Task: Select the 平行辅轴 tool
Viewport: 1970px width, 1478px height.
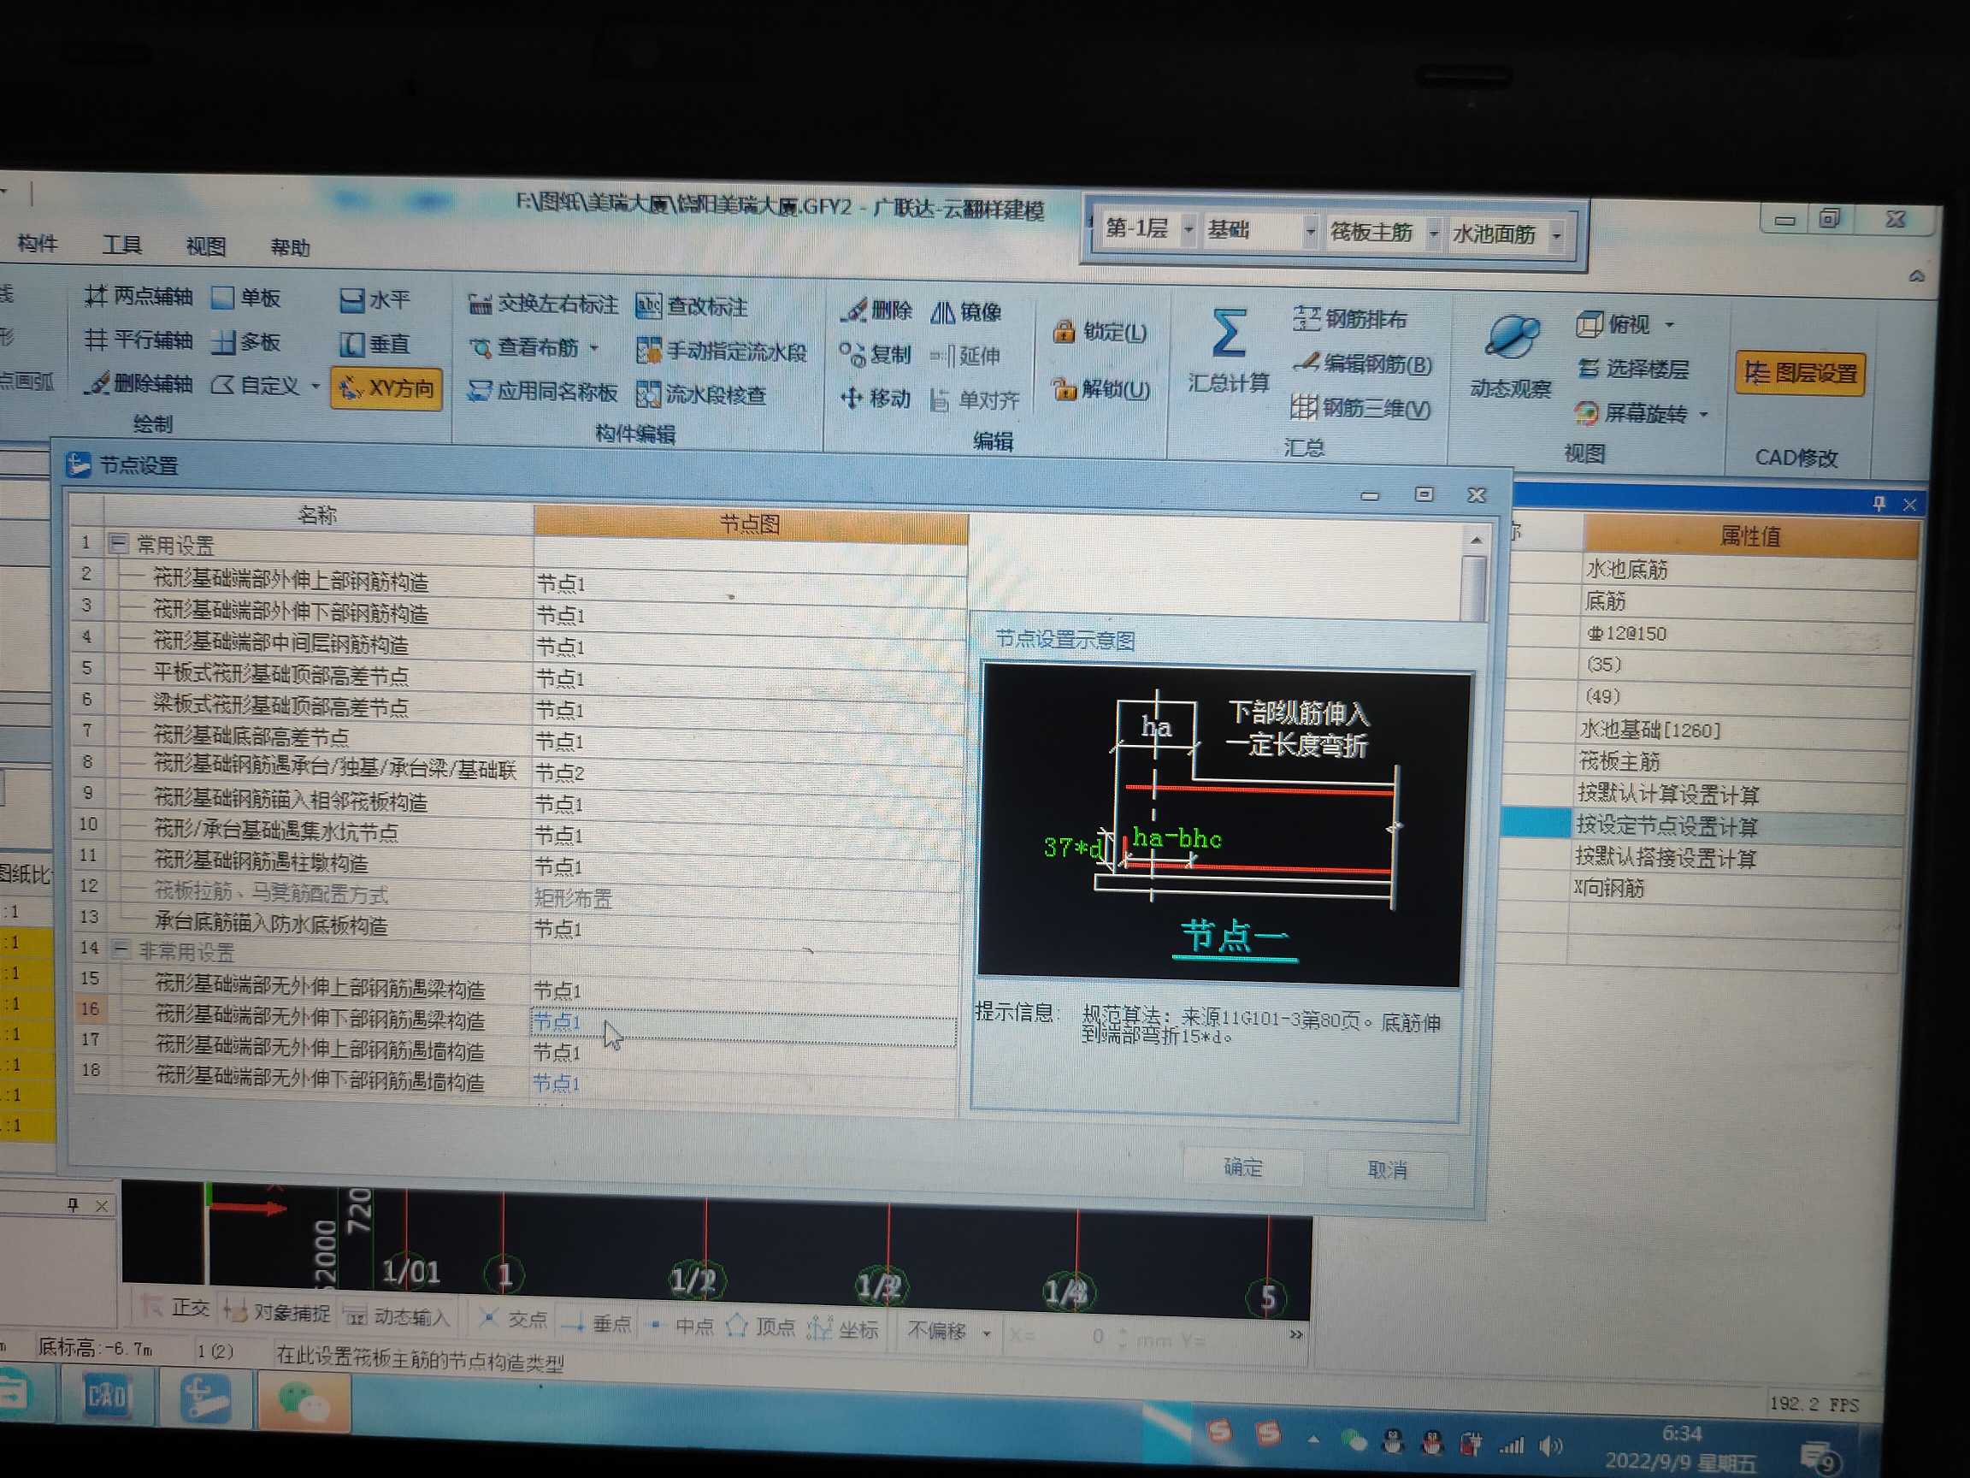Action: pyautogui.click(x=139, y=340)
